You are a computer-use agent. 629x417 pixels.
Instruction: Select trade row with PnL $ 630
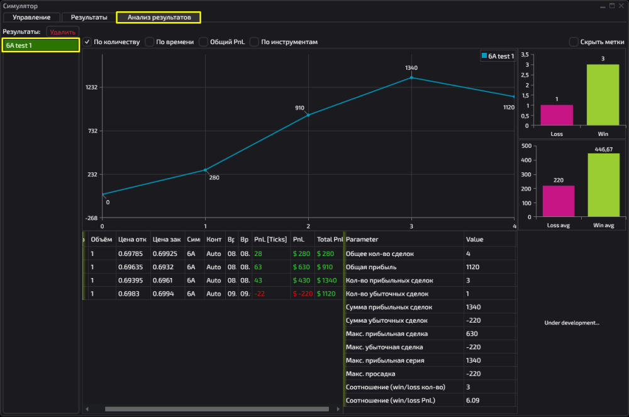[213, 267]
